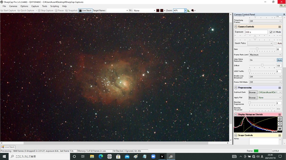Viewport: 286px width, 160px height.
Task: Click Browse for Subtract Dark file
Action: pos(253,92)
